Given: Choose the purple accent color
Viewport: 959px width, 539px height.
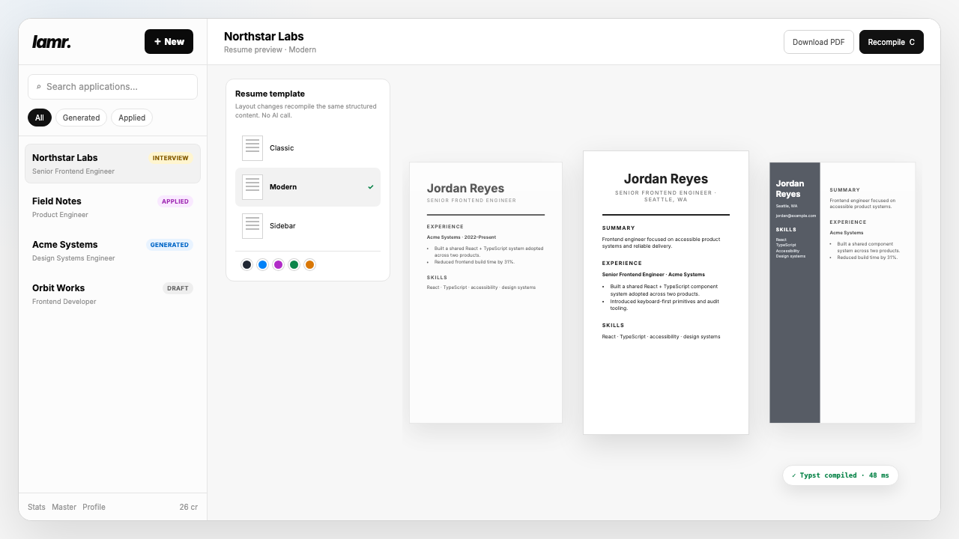Looking at the screenshot, I should click(x=278, y=264).
